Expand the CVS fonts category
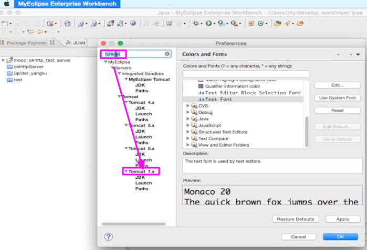 tap(188, 105)
